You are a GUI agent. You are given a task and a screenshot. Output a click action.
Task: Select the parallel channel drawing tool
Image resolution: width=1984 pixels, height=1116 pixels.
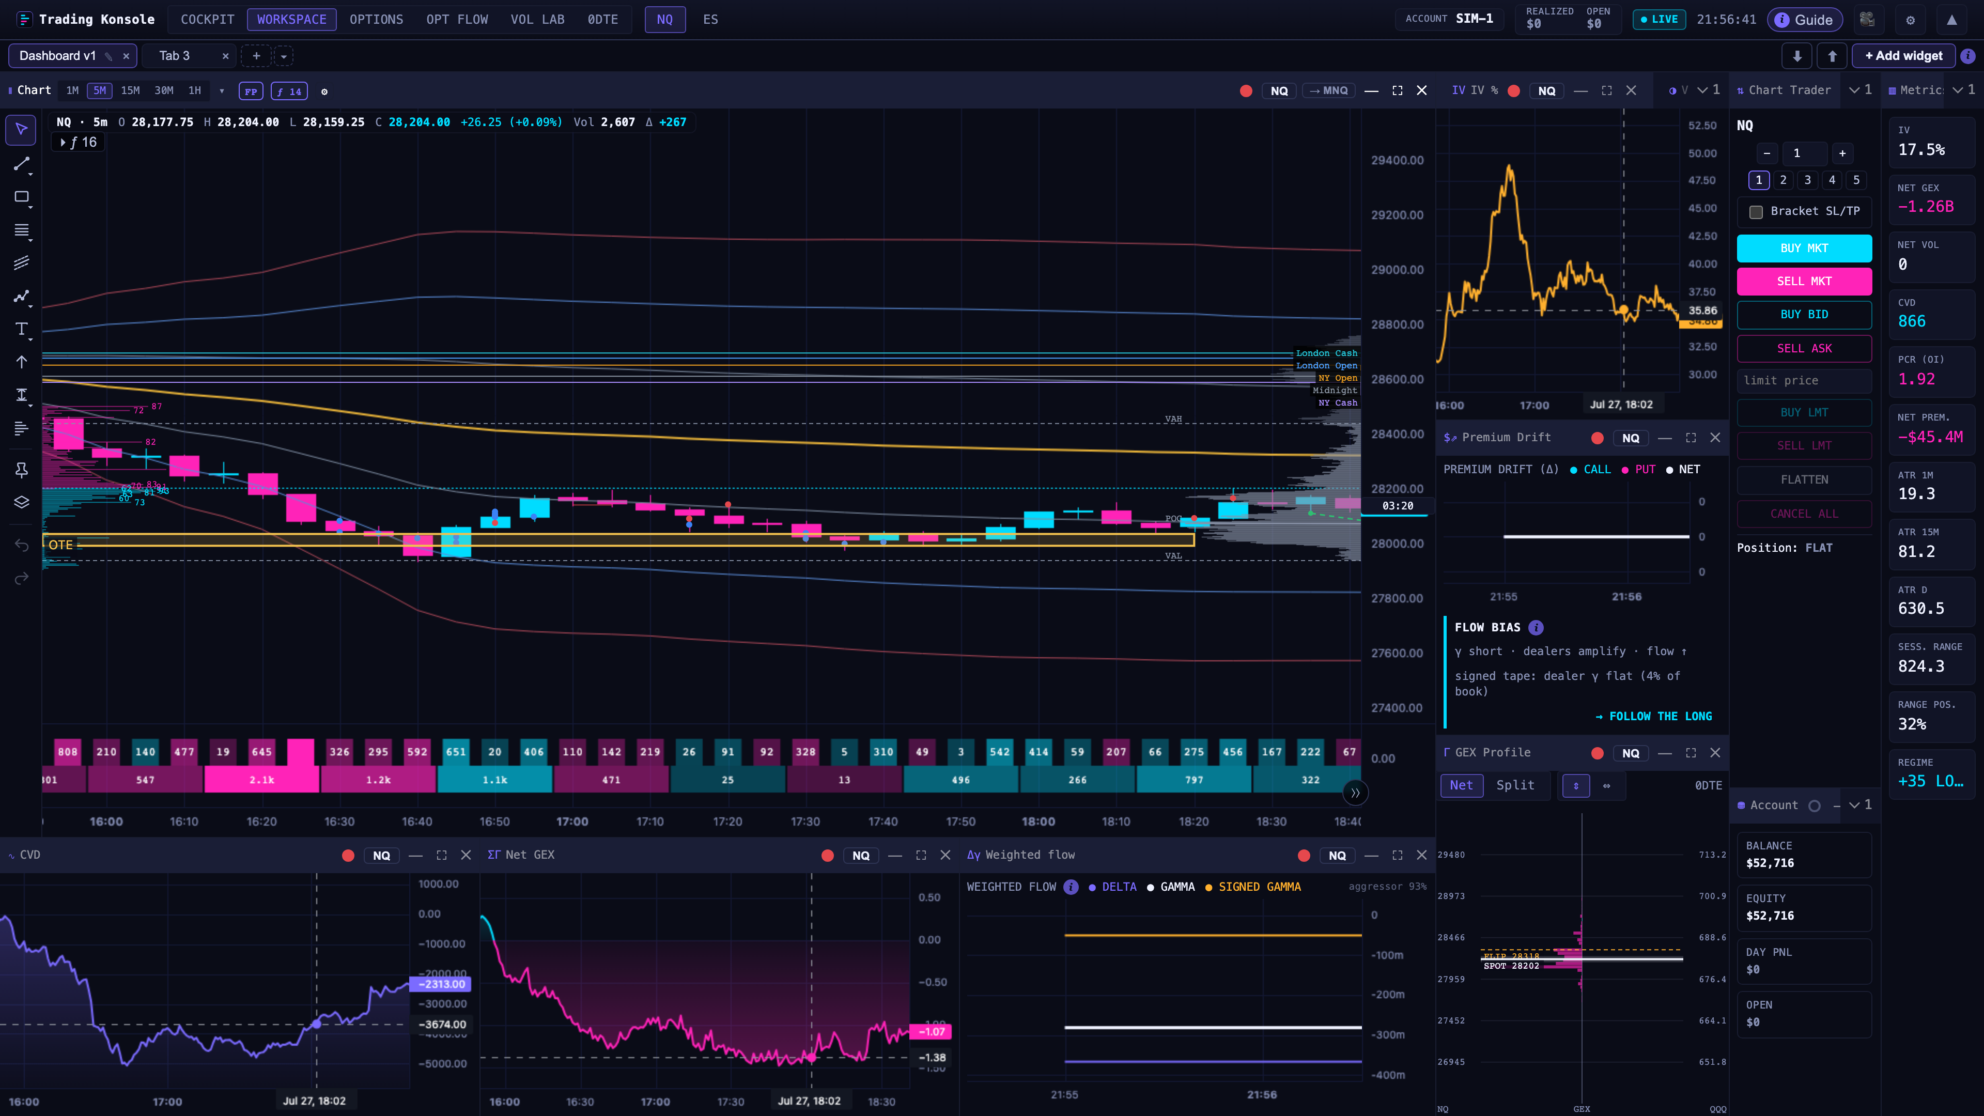click(x=21, y=262)
